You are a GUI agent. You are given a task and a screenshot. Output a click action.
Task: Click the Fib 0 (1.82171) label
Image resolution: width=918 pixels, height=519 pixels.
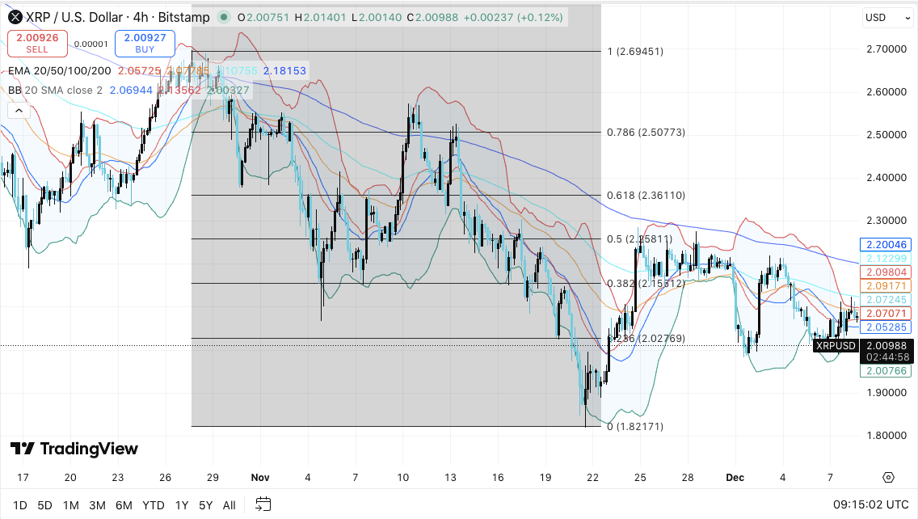click(635, 427)
